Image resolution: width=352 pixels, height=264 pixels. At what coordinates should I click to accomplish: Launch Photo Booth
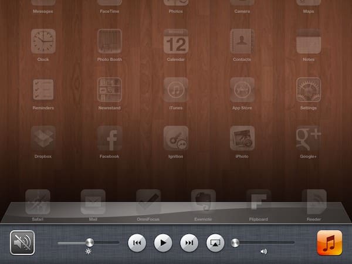[110, 41]
